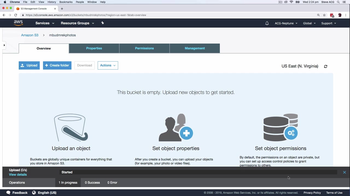Click the browser back arrow
This screenshot has height=196, width=350.
coord(4,15)
